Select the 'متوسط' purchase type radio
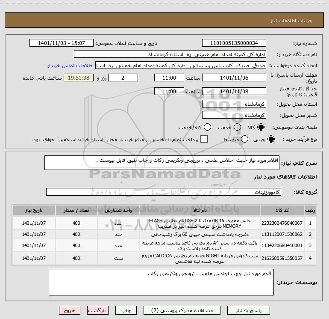The width and height of the screenshot is (329, 319). tap(244, 139)
